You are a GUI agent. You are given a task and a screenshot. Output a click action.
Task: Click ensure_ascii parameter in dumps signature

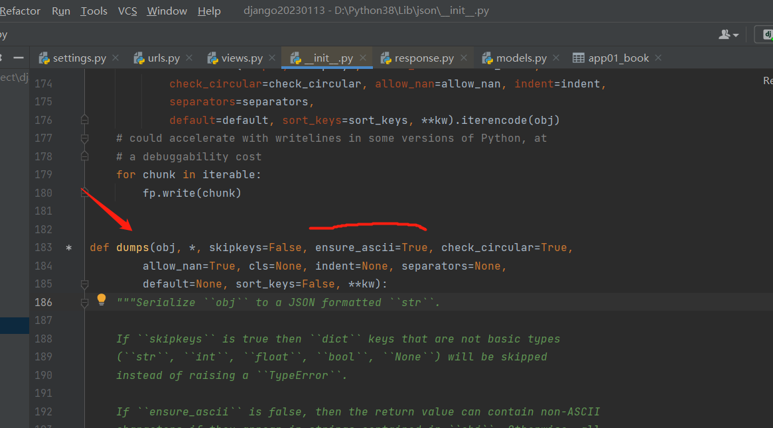[x=355, y=247]
